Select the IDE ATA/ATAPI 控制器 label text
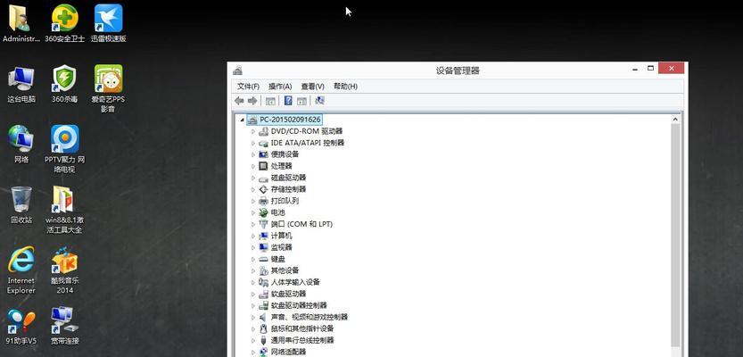This screenshot has height=357, width=743. pos(308,143)
